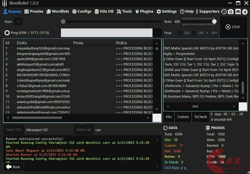Open the Telegram link icon
The image size is (250, 174).
pyautogui.click(x=245, y=12)
